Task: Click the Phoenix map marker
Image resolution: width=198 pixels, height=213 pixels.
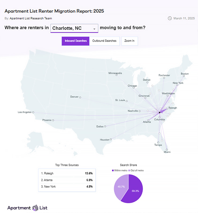Action: coord(53,120)
